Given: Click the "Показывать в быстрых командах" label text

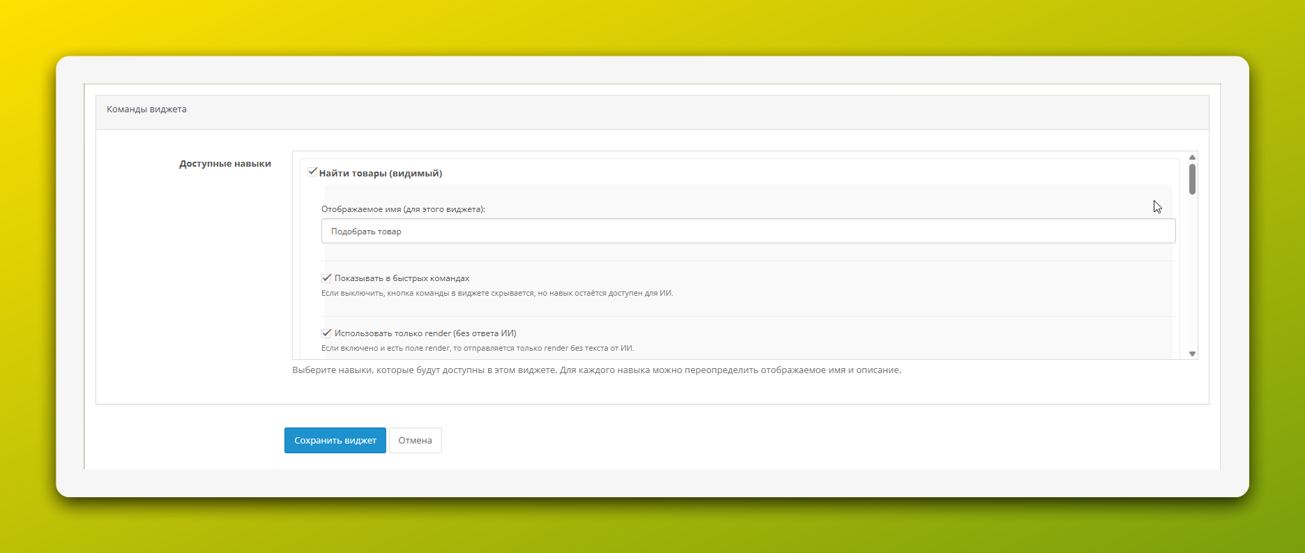Looking at the screenshot, I should [x=402, y=278].
